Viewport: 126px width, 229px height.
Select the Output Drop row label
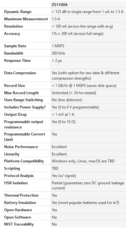pyautogui.click(x=15, y=115)
